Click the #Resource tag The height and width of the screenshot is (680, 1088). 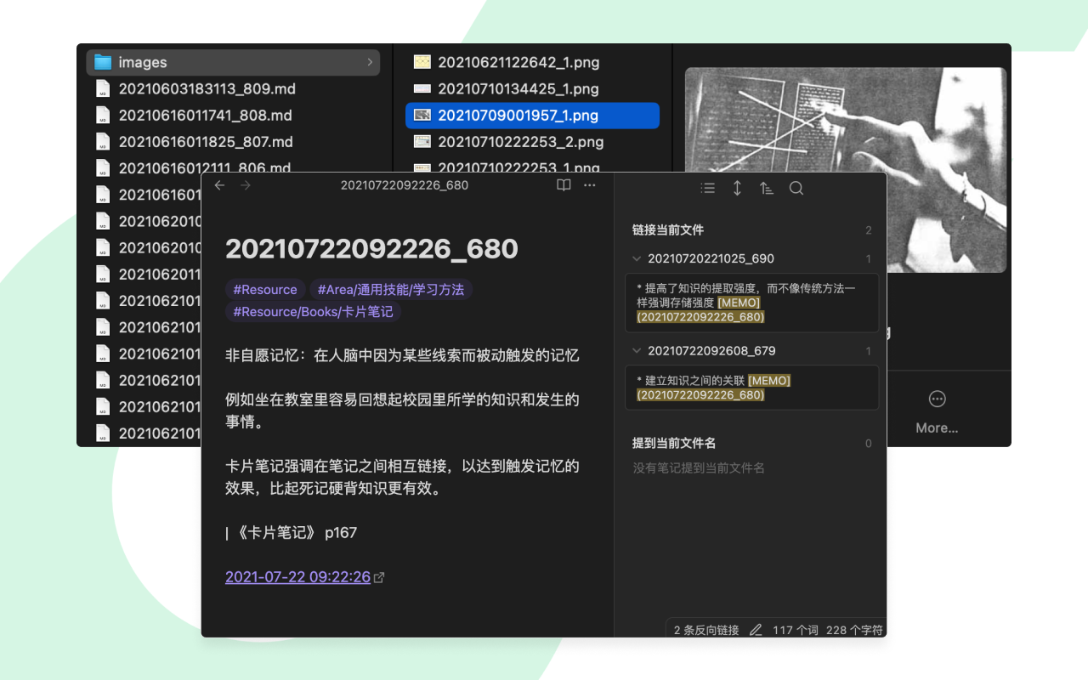pos(264,289)
